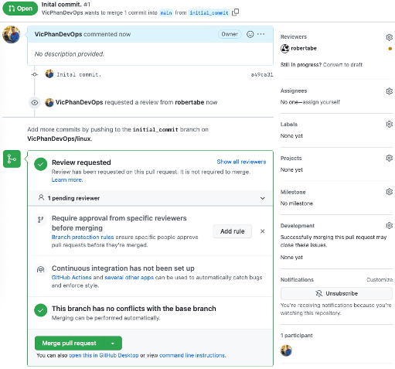
Task: Click the participant avatar thumbnail
Action: click(286, 350)
